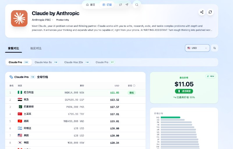Click the NGN14,900 NGN original price

(x=74, y=93)
